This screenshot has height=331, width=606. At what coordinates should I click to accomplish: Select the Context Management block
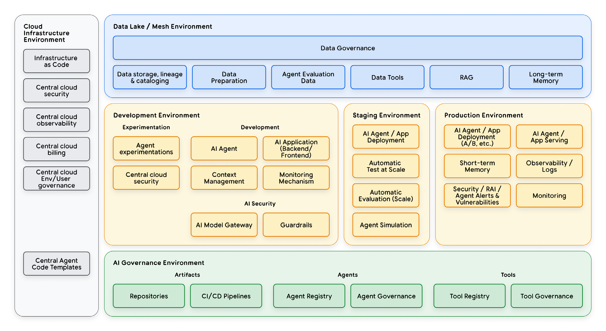tap(224, 178)
